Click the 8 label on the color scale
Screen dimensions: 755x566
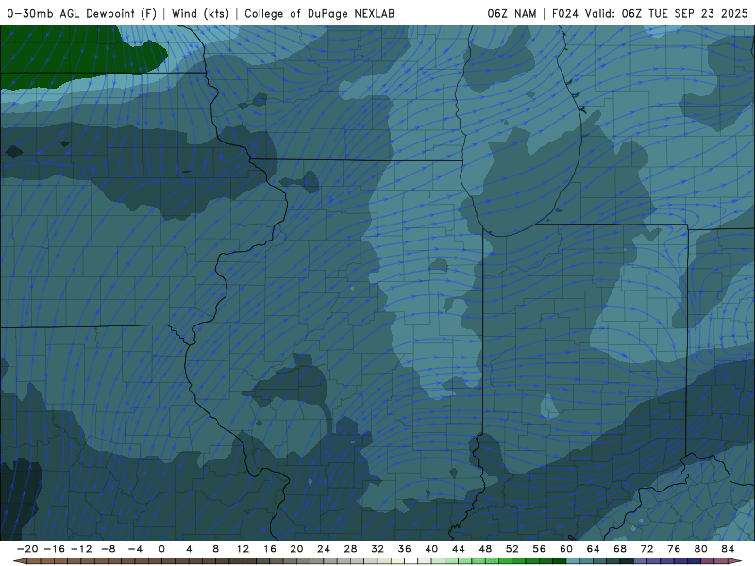click(x=216, y=549)
